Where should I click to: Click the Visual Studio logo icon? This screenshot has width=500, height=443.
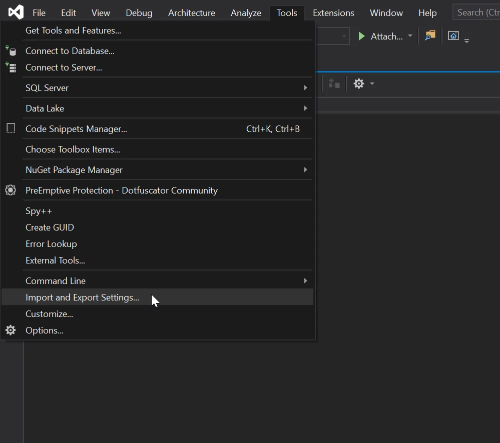click(x=16, y=12)
